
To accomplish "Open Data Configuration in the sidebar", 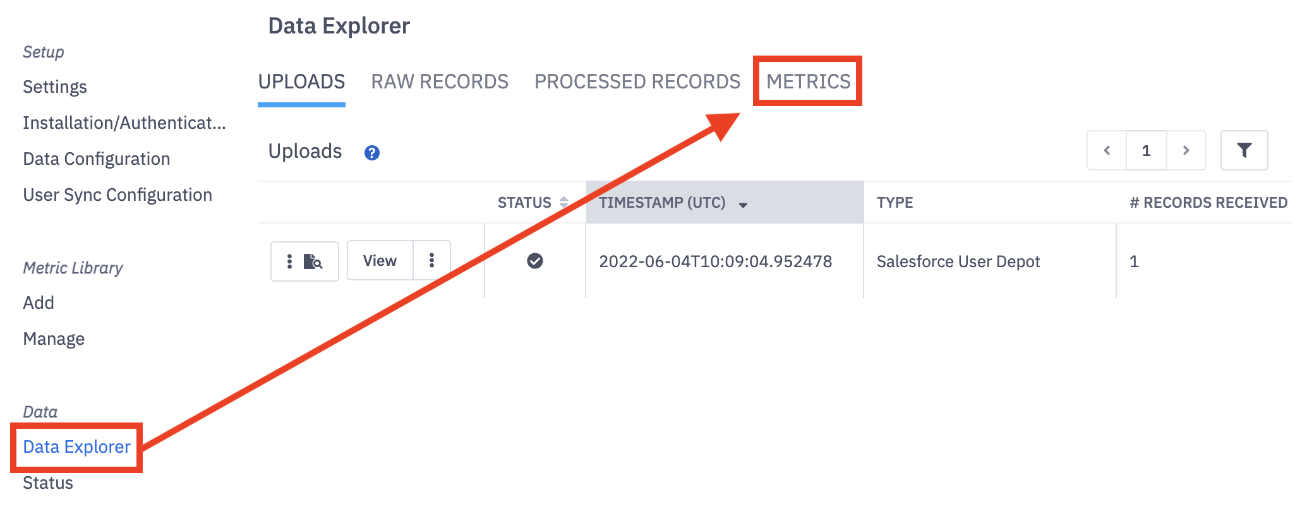I will coord(96,159).
